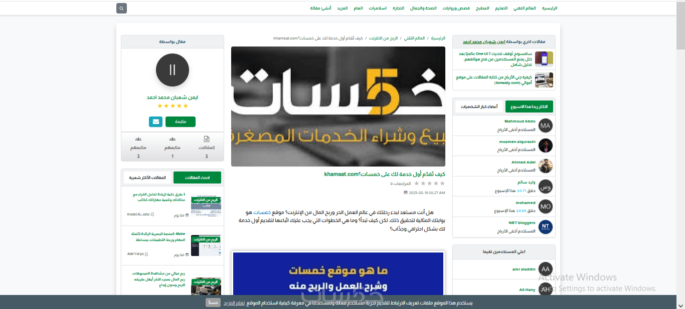Open العالم التقني menu item
Image resolution: width=685 pixels, height=309 pixels.
click(525, 8)
